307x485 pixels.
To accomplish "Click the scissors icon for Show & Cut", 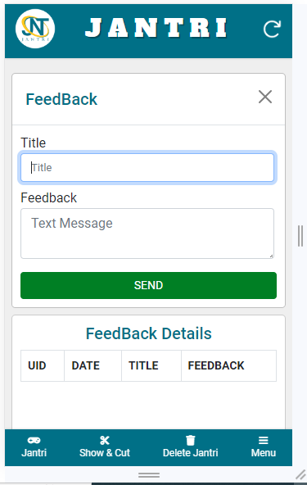I will pyautogui.click(x=105, y=440).
